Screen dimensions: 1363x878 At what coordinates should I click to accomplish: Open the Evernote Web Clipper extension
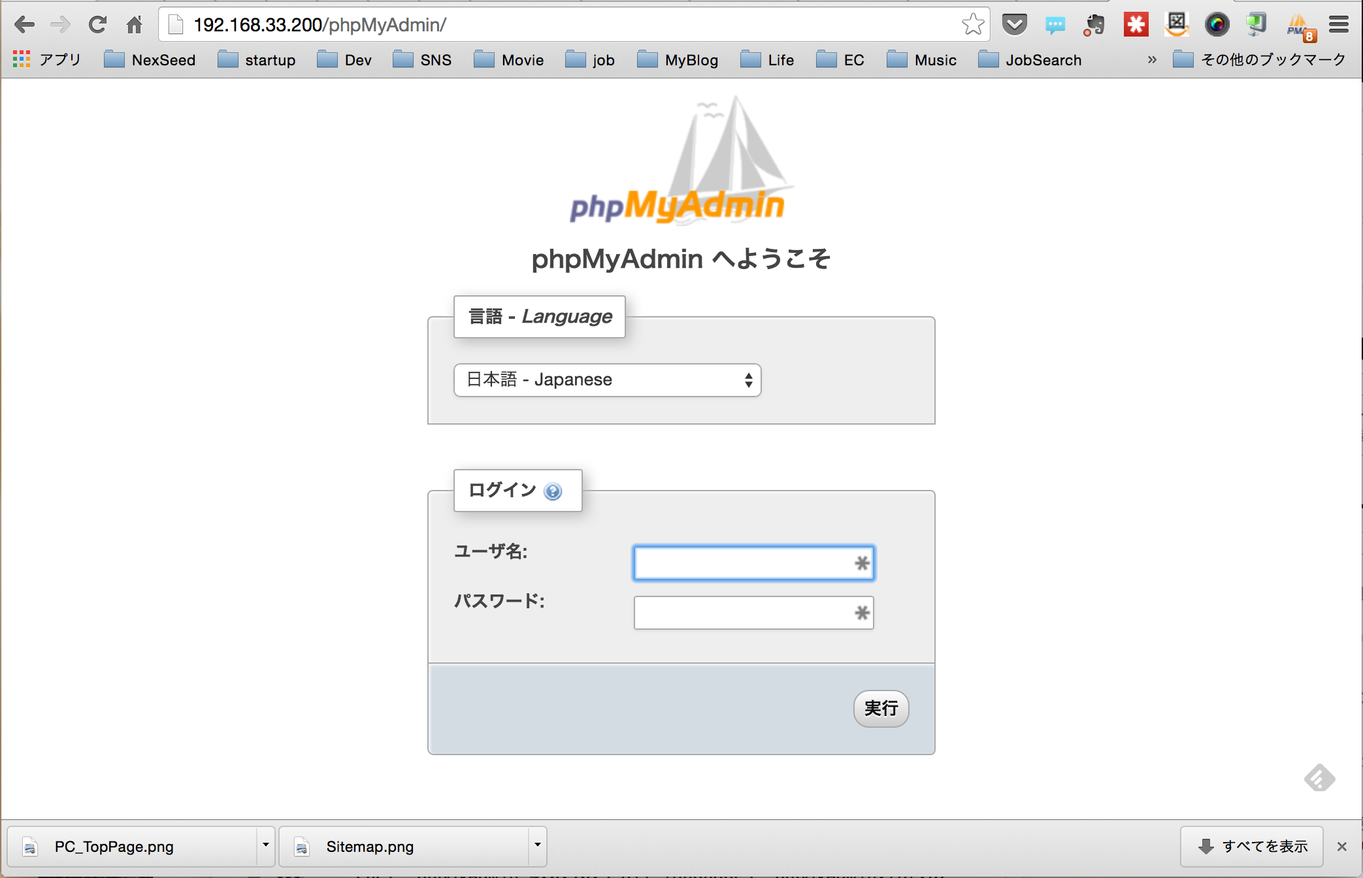click(x=1095, y=24)
